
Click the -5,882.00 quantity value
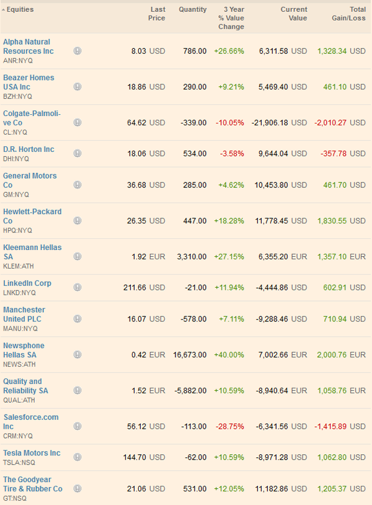click(190, 390)
